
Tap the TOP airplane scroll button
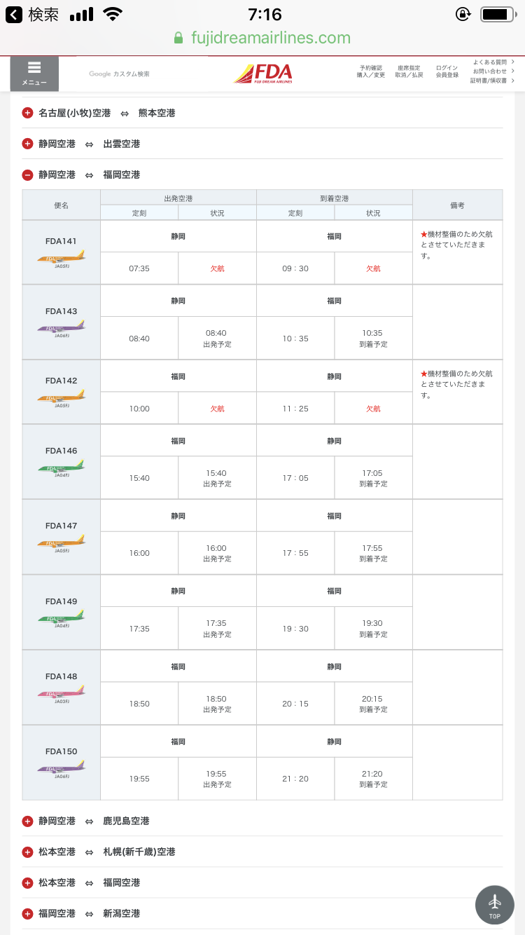click(495, 905)
